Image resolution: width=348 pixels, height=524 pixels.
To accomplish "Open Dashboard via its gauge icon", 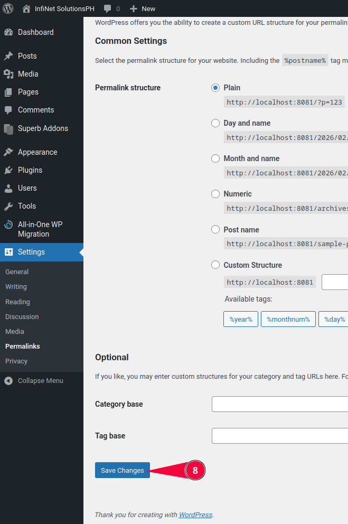I will (x=8, y=32).
